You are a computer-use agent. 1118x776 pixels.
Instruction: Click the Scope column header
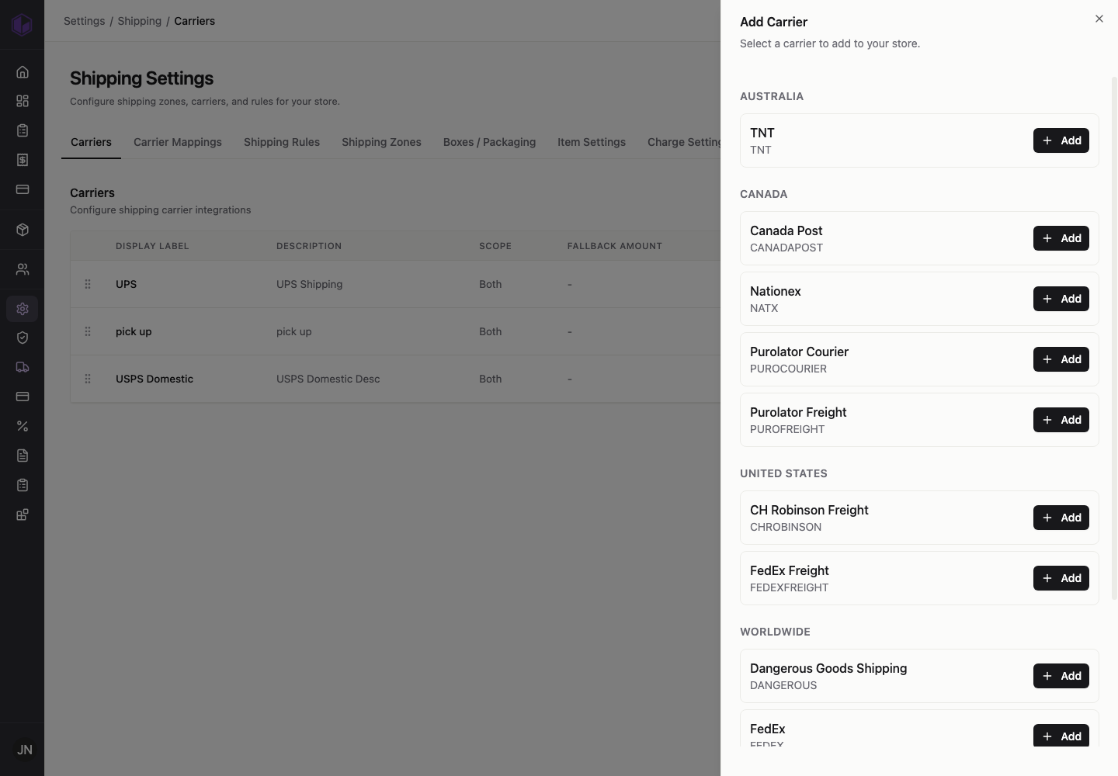pyautogui.click(x=495, y=246)
